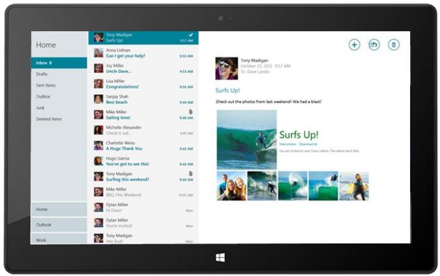Switch to the Outlook account
440x276 pixels.
coord(59,225)
